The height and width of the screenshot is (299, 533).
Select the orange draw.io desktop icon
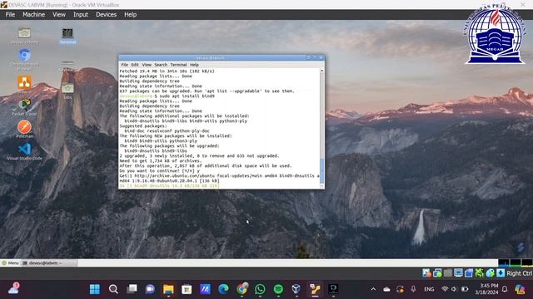point(24,85)
